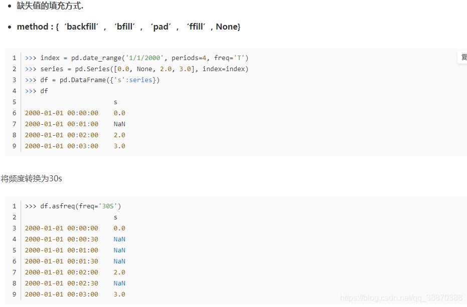Select line number 5 of the second code block
The width and height of the screenshot is (467, 307).
[x=14, y=250]
